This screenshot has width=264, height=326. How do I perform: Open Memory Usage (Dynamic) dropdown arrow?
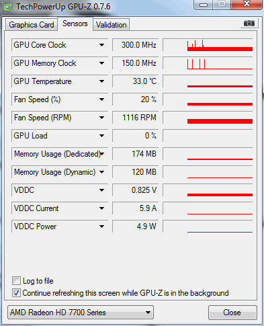click(x=102, y=172)
